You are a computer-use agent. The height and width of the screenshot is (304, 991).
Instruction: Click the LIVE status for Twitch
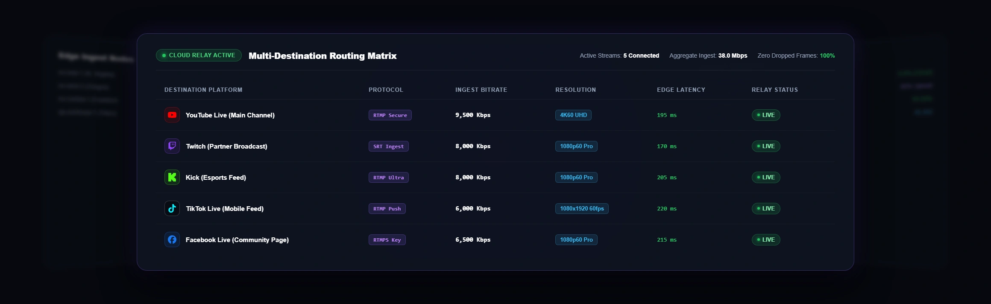click(766, 146)
